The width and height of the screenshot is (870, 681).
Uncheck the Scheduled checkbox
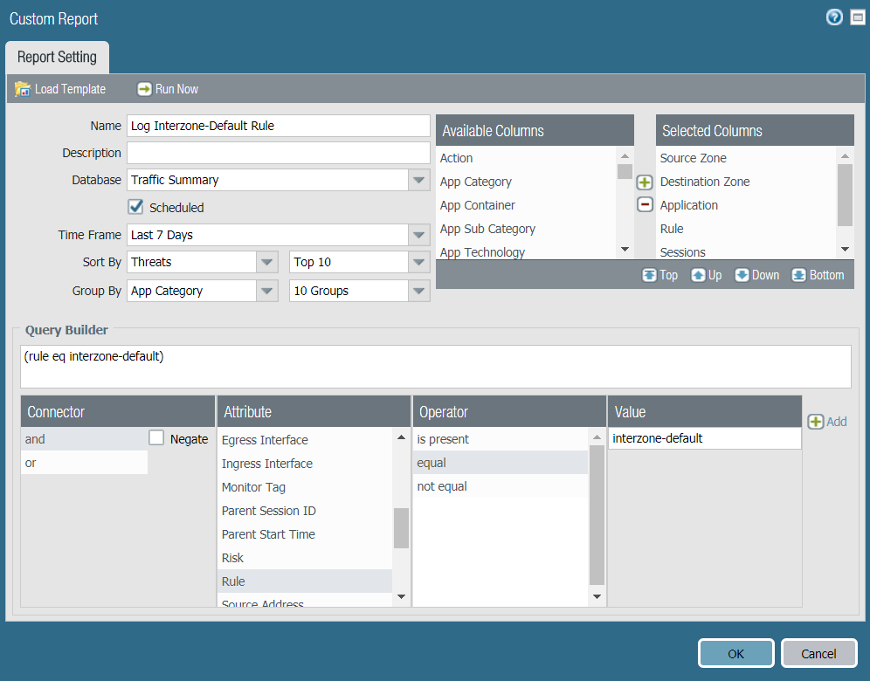point(135,207)
